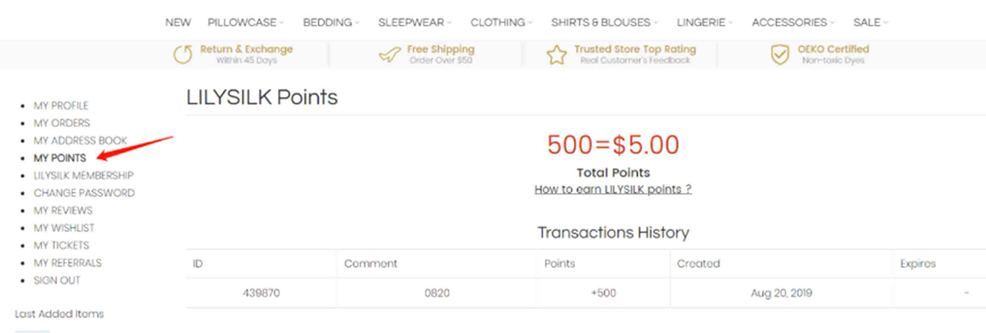Click the OEKO Certified shield icon
This screenshot has height=333, width=986.
(x=779, y=55)
